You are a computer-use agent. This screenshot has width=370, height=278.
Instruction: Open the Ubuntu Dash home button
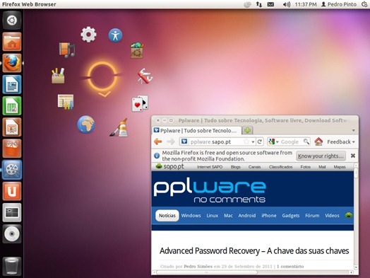pos(12,21)
